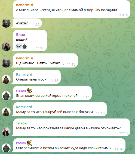
Task: Open Тихон's name link
Action: coord(21,123)
